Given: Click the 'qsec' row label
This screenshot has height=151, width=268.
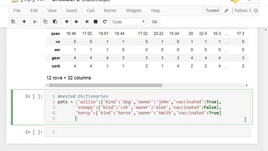Looking at the screenshot, I should 56,34.
